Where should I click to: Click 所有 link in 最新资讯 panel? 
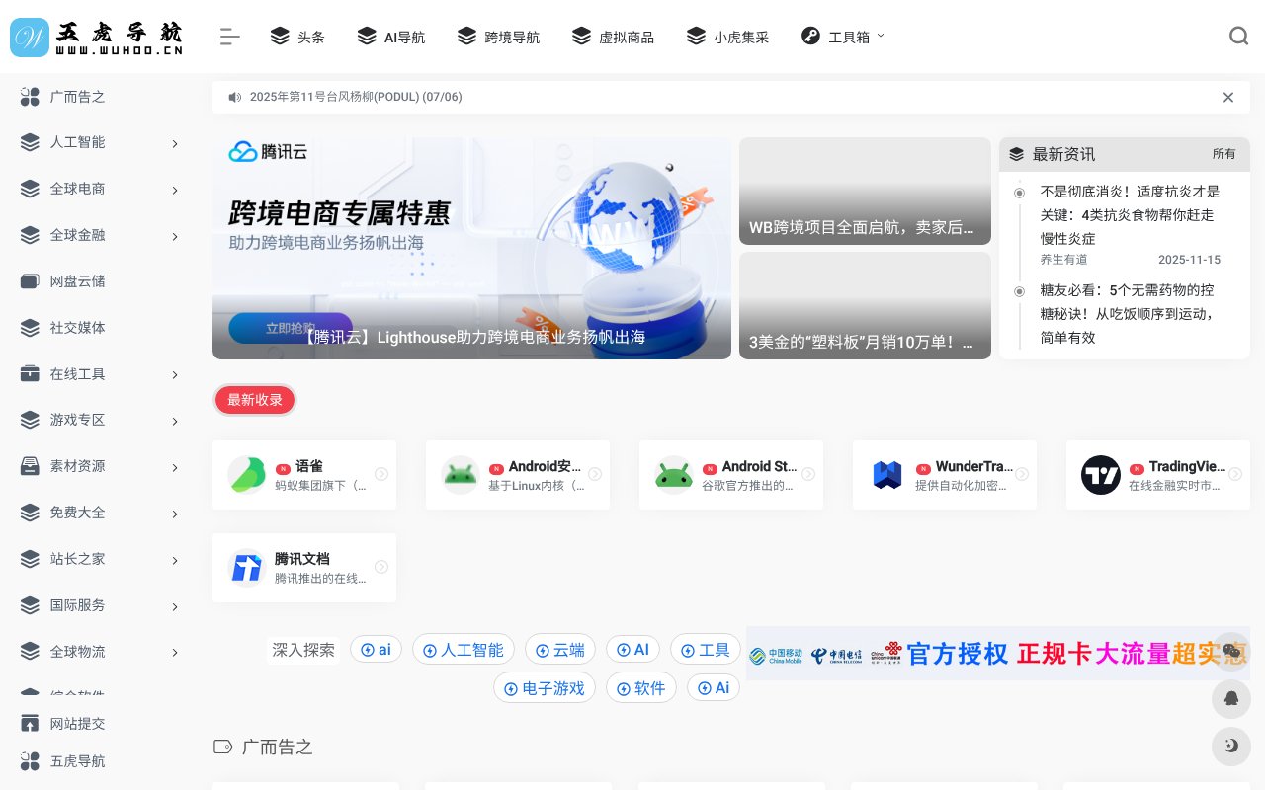click(x=1224, y=154)
